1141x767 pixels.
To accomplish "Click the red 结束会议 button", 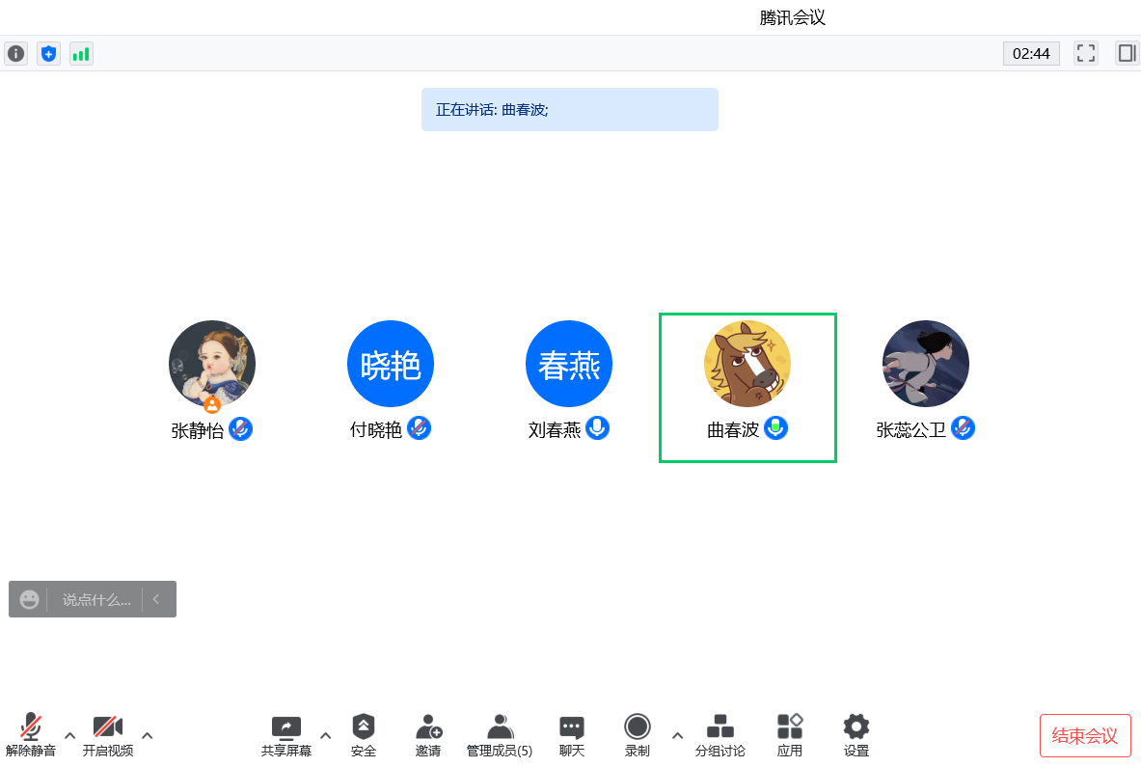I will [1085, 736].
